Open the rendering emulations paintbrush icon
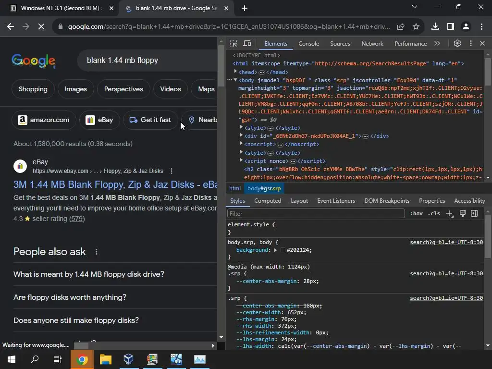Viewport: 492px width, 369px height. click(x=463, y=214)
